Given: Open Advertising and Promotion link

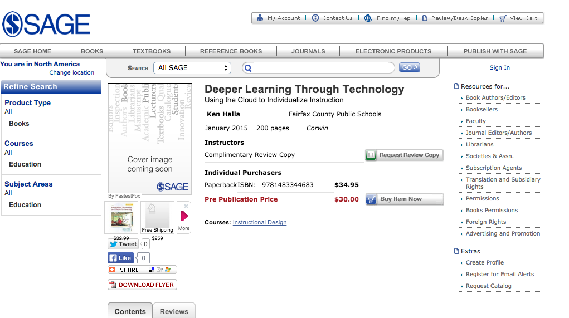Looking at the screenshot, I should coord(503,233).
